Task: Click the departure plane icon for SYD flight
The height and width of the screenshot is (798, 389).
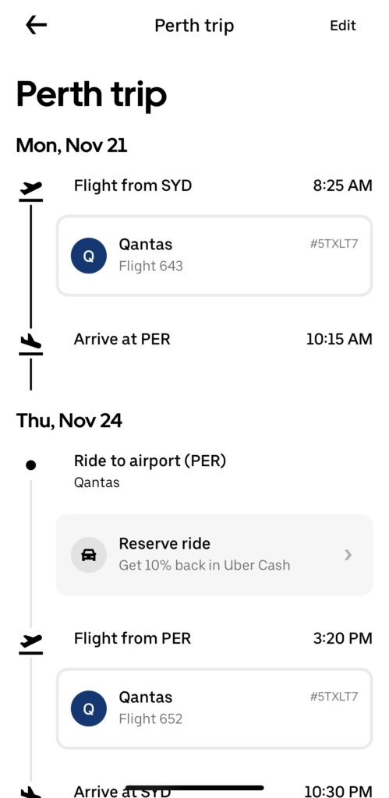Action: point(30,191)
